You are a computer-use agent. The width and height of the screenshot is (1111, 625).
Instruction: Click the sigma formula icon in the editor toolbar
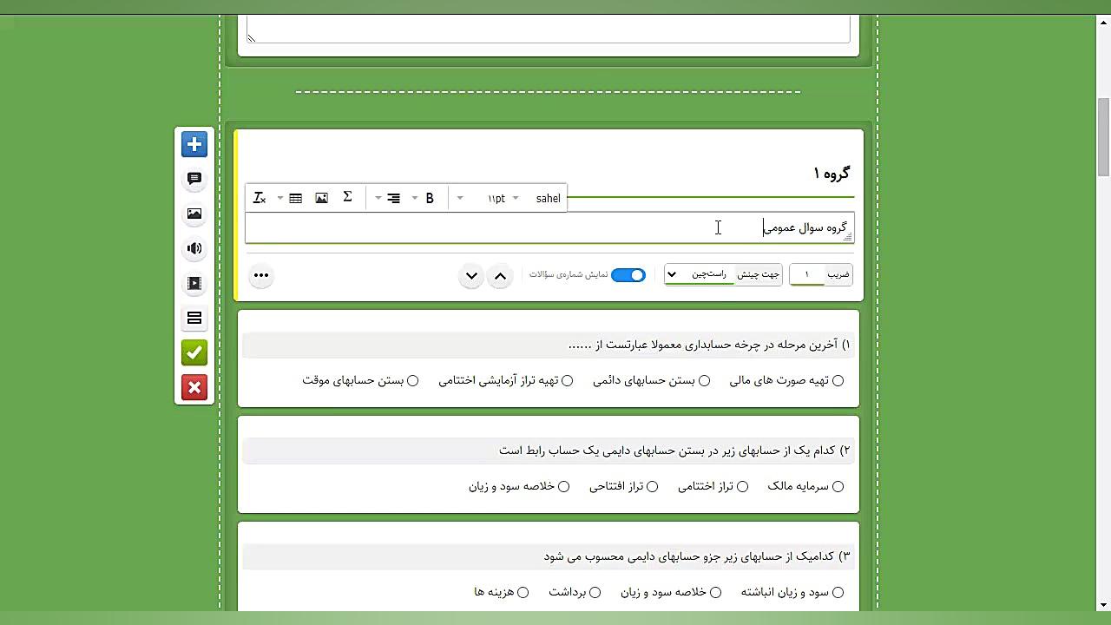347,197
